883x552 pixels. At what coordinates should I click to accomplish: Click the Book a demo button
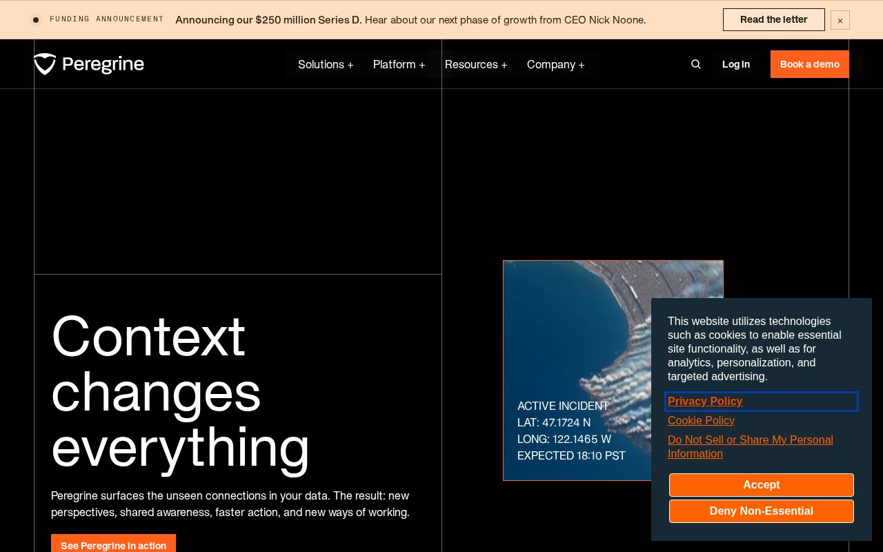[x=810, y=64]
